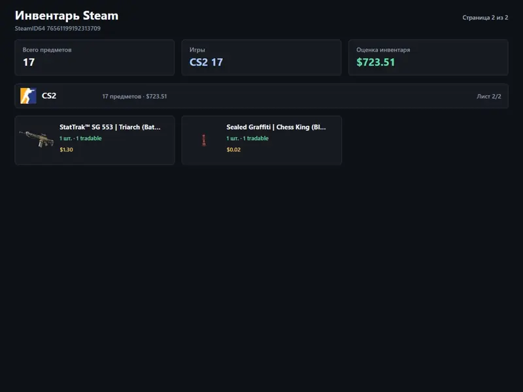Click the CS2 game logo icon
Viewport: 523px width, 392px height.
(28, 96)
